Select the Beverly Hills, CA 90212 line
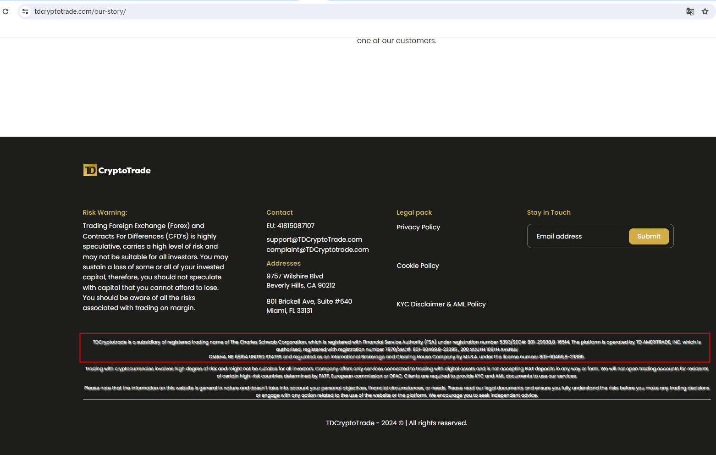 301,285
